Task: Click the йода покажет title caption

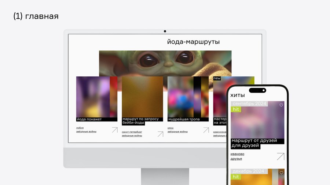Action: [97, 119]
